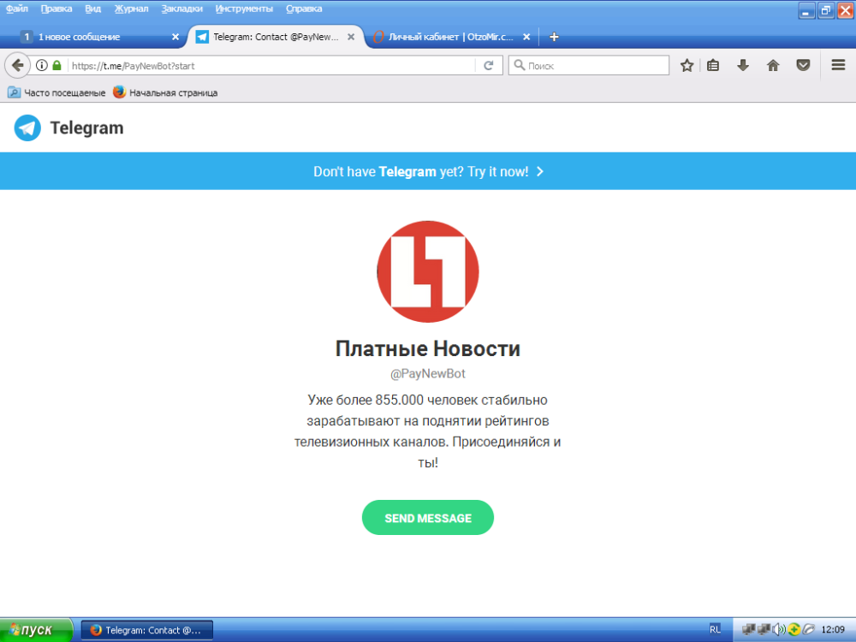Switch the RL keyboard language indicator

[x=715, y=629]
